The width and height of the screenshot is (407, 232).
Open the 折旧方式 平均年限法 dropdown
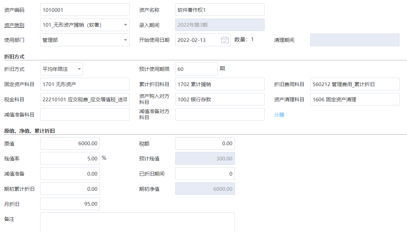coord(61,69)
